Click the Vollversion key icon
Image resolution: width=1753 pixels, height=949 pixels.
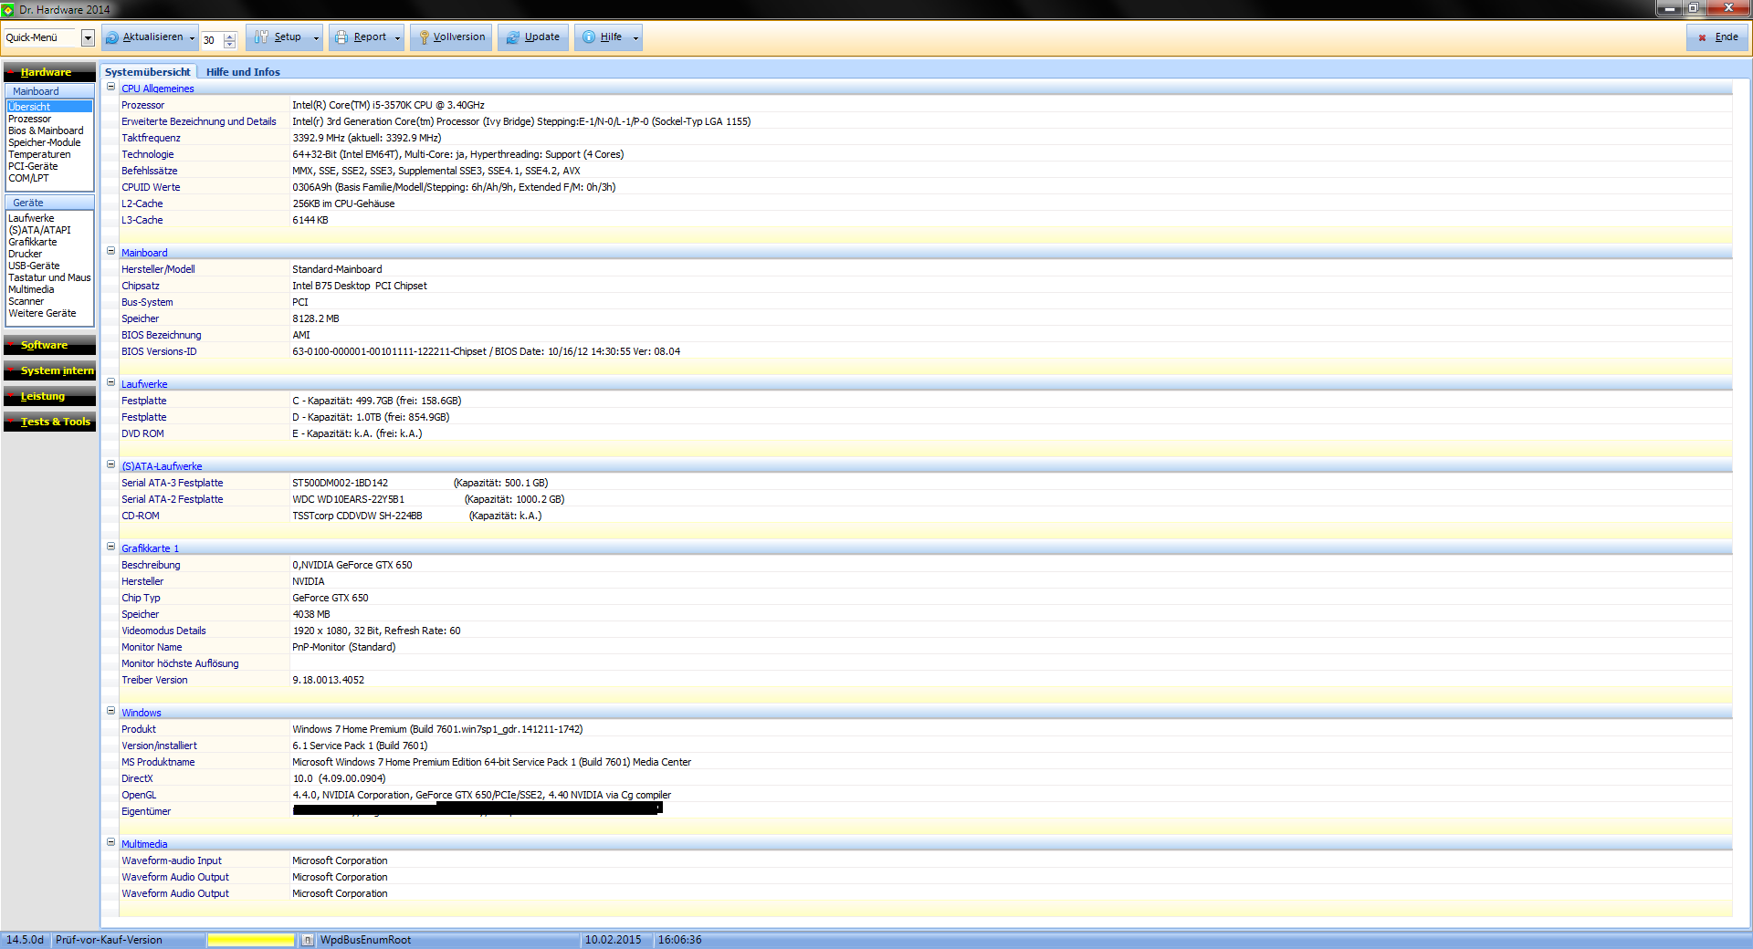(x=424, y=37)
